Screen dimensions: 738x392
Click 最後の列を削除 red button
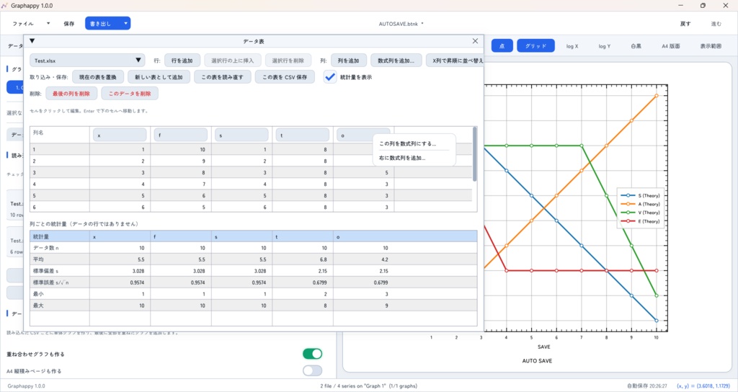(x=71, y=93)
